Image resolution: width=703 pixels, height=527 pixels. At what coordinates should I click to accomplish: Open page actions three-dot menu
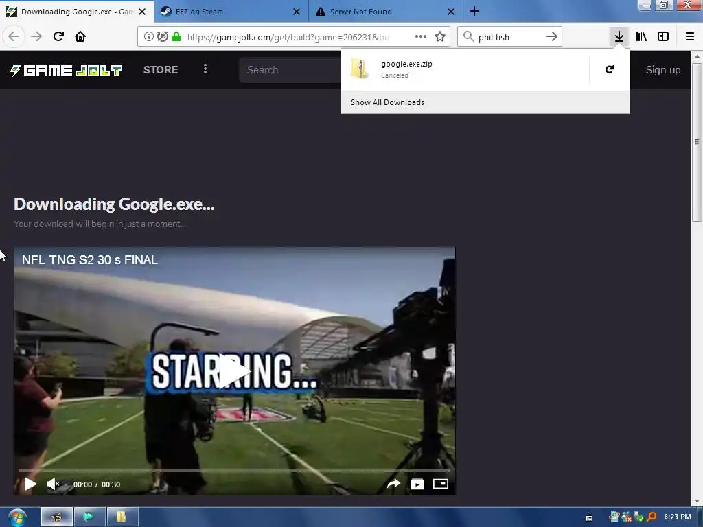point(421,37)
